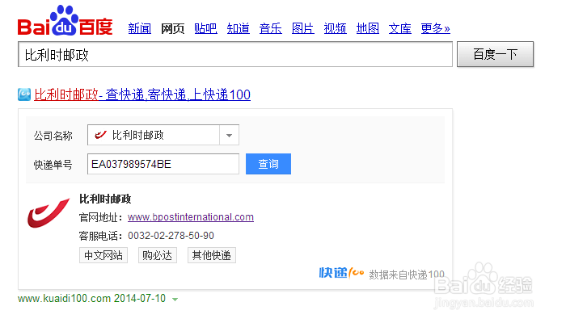Open the 图片 tab
This screenshot has height=323, width=566.
(x=303, y=28)
